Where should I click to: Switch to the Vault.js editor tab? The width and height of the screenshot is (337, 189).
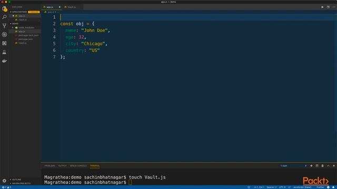pos(72,7)
